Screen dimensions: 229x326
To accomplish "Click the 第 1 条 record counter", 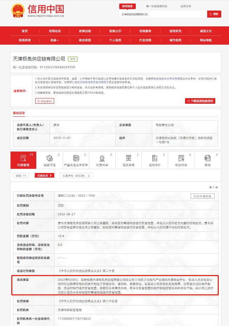I will coord(214,187).
